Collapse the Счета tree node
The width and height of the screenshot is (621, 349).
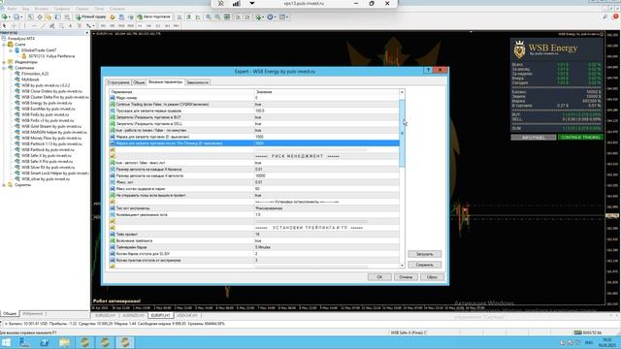pos(4,45)
